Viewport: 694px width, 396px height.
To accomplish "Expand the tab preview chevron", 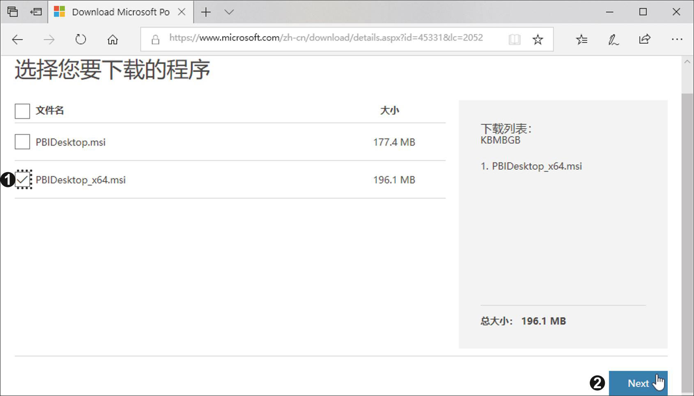I will coord(229,12).
